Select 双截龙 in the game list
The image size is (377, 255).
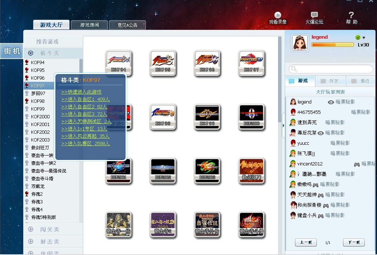[x=38, y=186]
